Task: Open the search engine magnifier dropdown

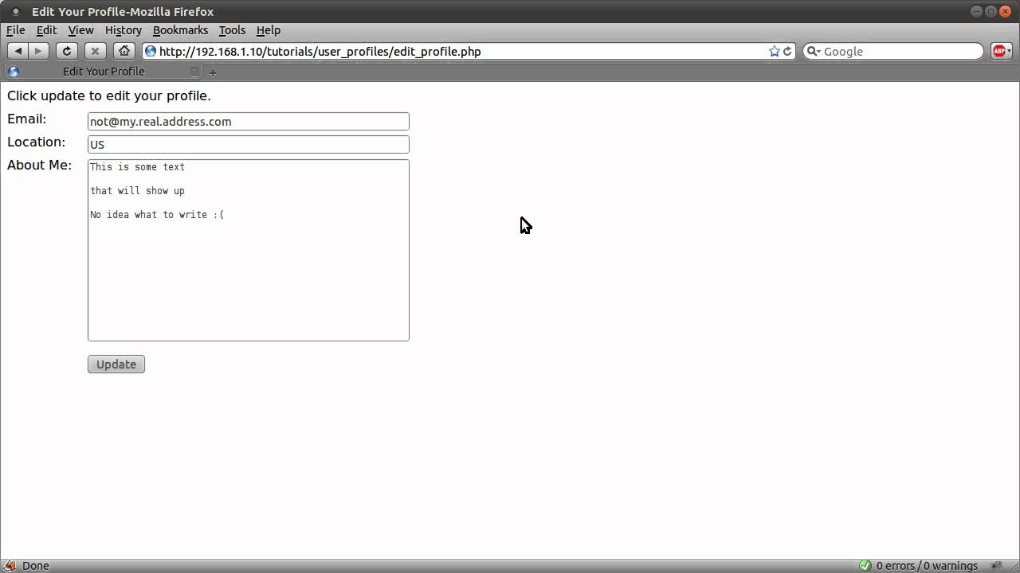Action: [814, 51]
